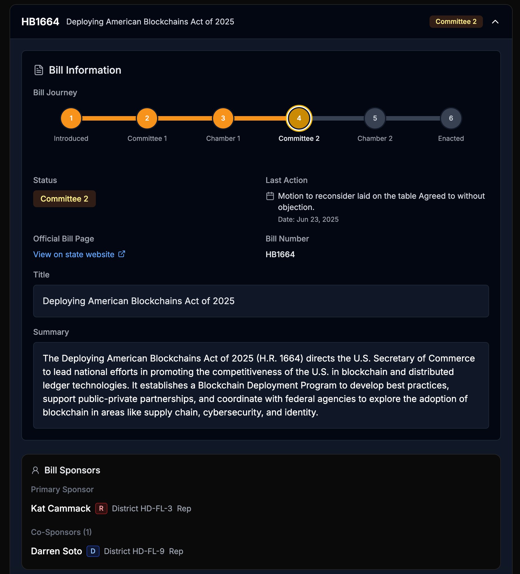Click the highlighted step 4 Committee 2 circle
The image size is (520, 574).
[x=299, y=118]
